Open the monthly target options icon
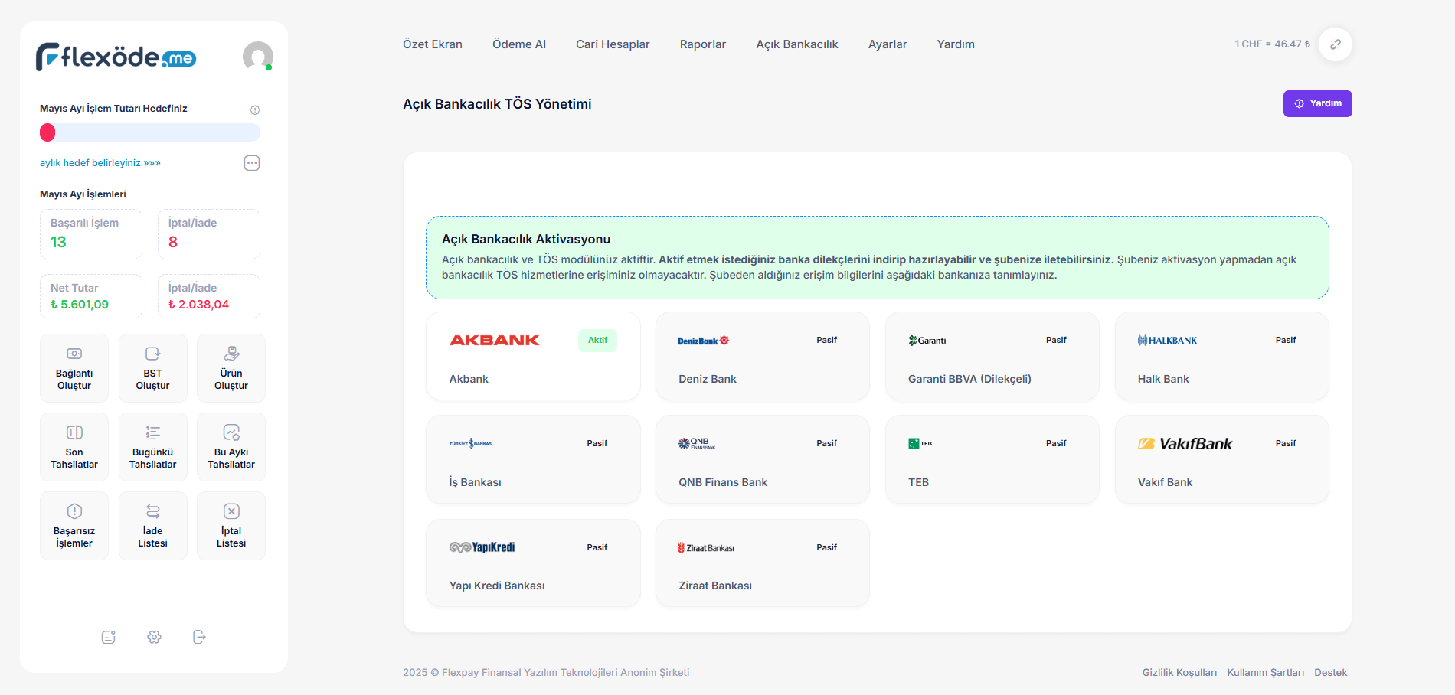Viewport: 1455px width, 695px height. pyautogui.click(x=252, y=163)
